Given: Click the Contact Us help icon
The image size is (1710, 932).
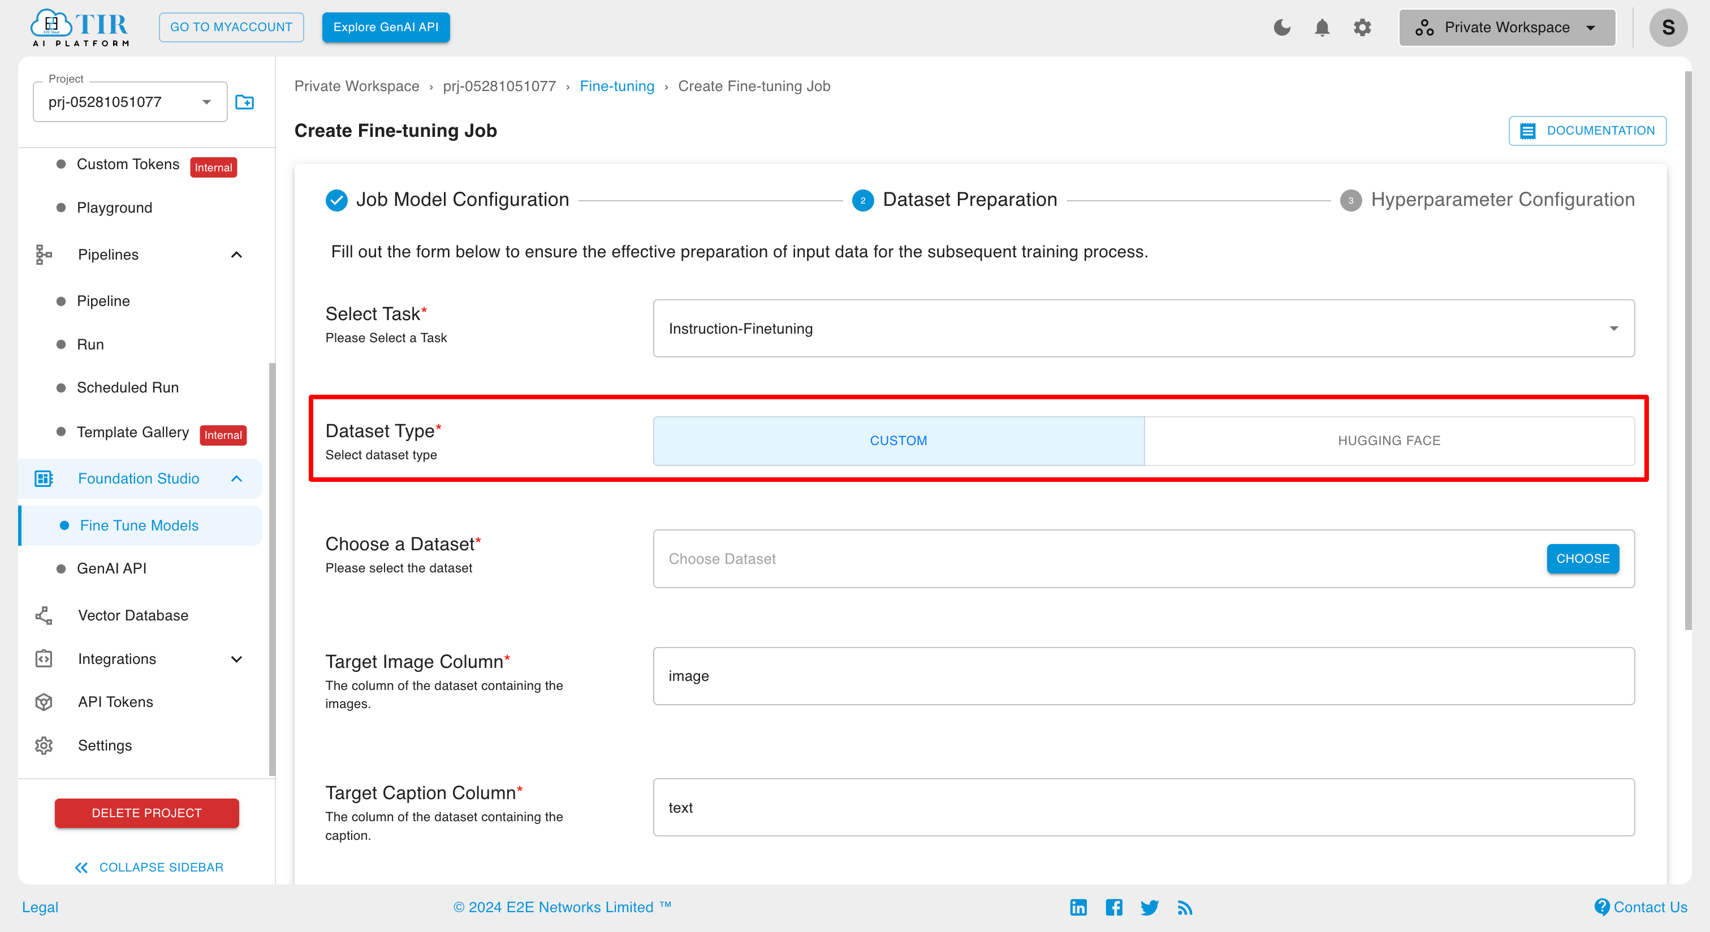Looking at the screenshot, I should (x=1602, y=907).
